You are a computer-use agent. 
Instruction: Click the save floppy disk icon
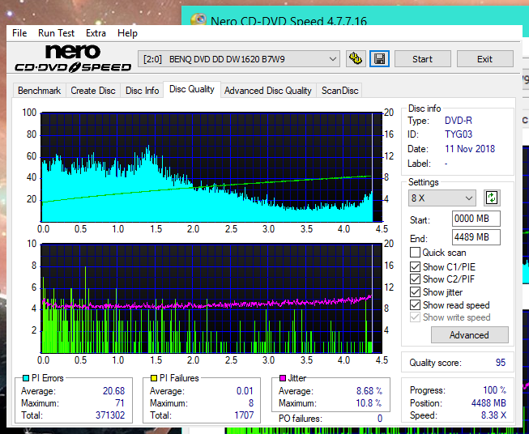380,59
